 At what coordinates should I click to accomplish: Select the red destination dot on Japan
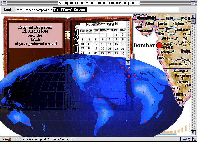click(25, 78)
